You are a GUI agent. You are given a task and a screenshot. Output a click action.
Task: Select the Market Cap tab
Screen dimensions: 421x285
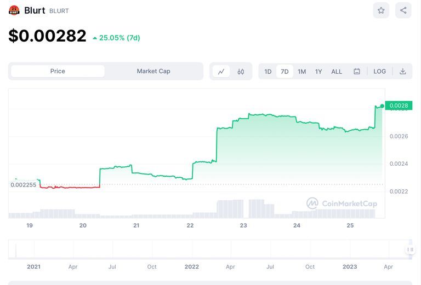pyautogui.click(x=153, y=71)
